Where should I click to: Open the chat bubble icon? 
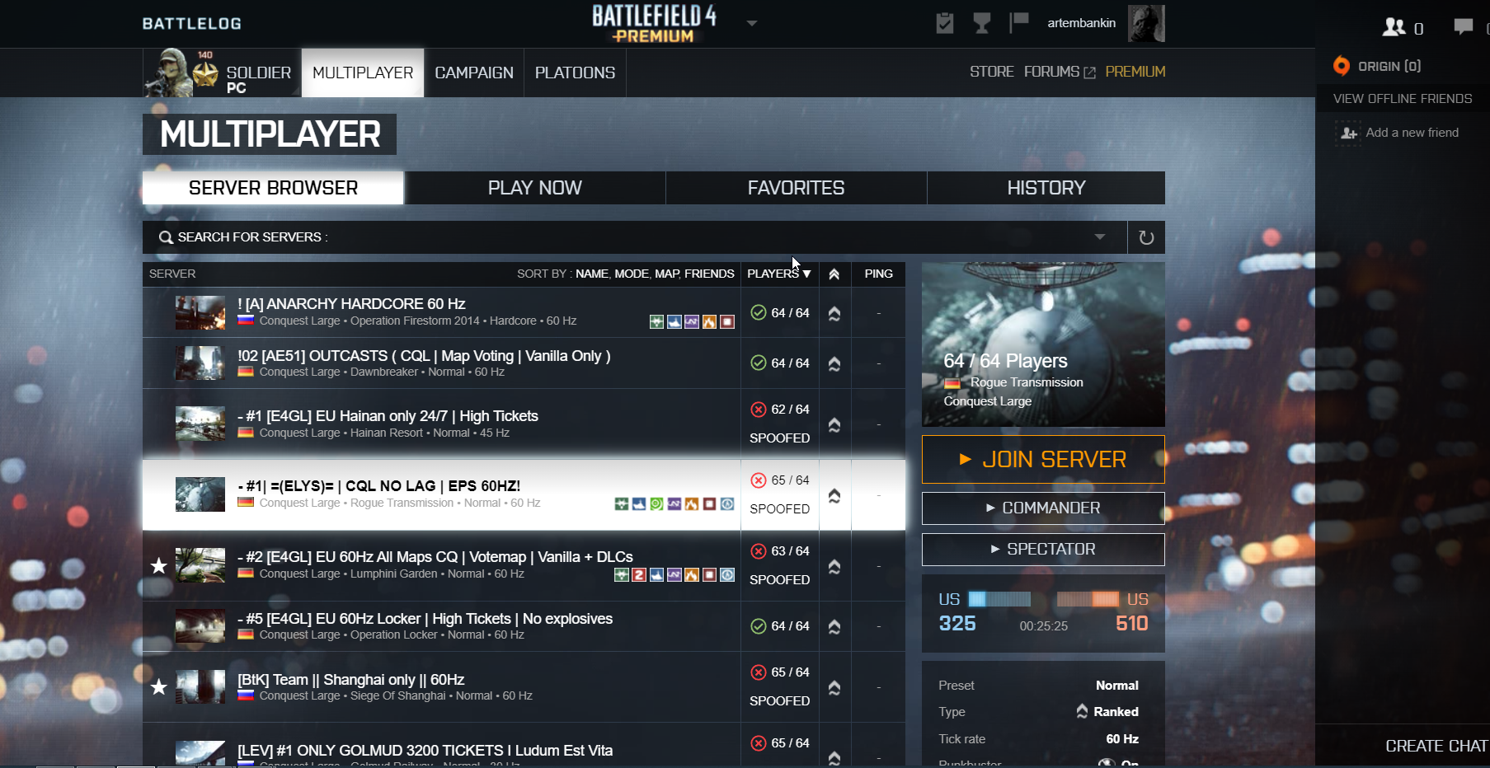coord(1464,27)
